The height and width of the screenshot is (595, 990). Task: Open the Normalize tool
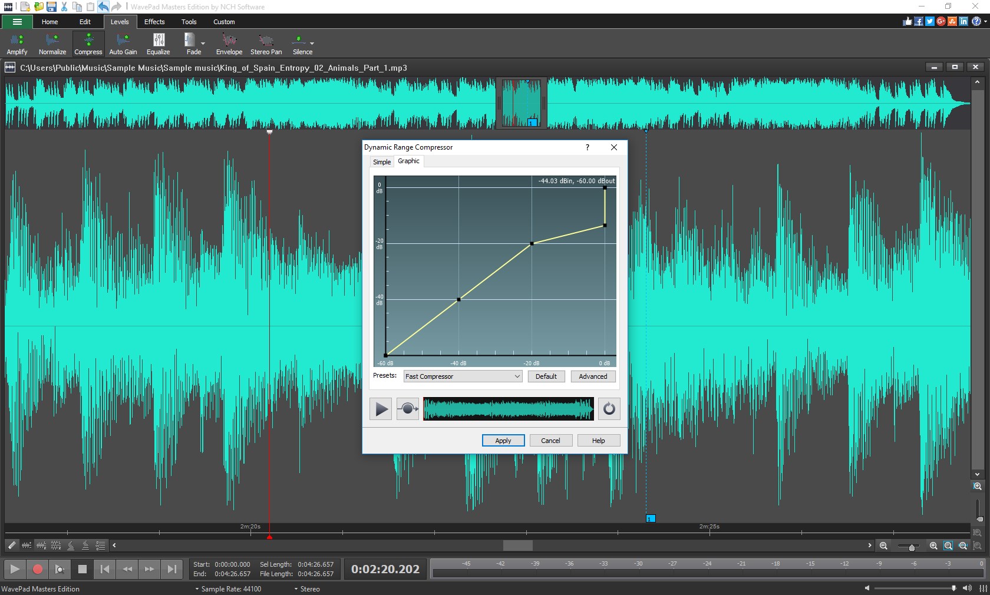[x=52, y=44]
